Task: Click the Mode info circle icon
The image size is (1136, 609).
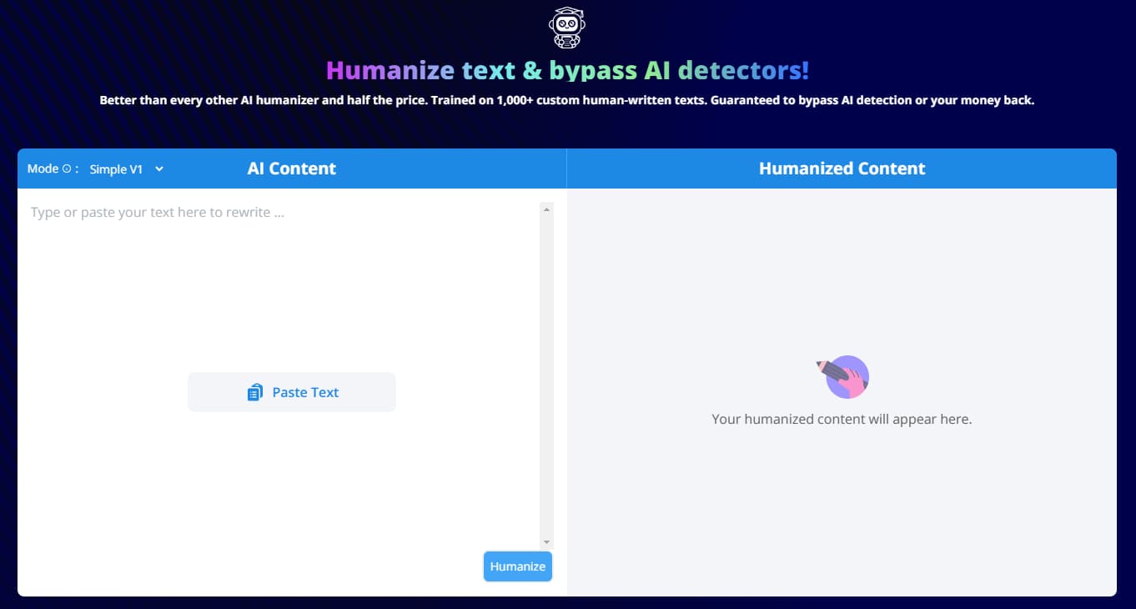Action: 67,169
